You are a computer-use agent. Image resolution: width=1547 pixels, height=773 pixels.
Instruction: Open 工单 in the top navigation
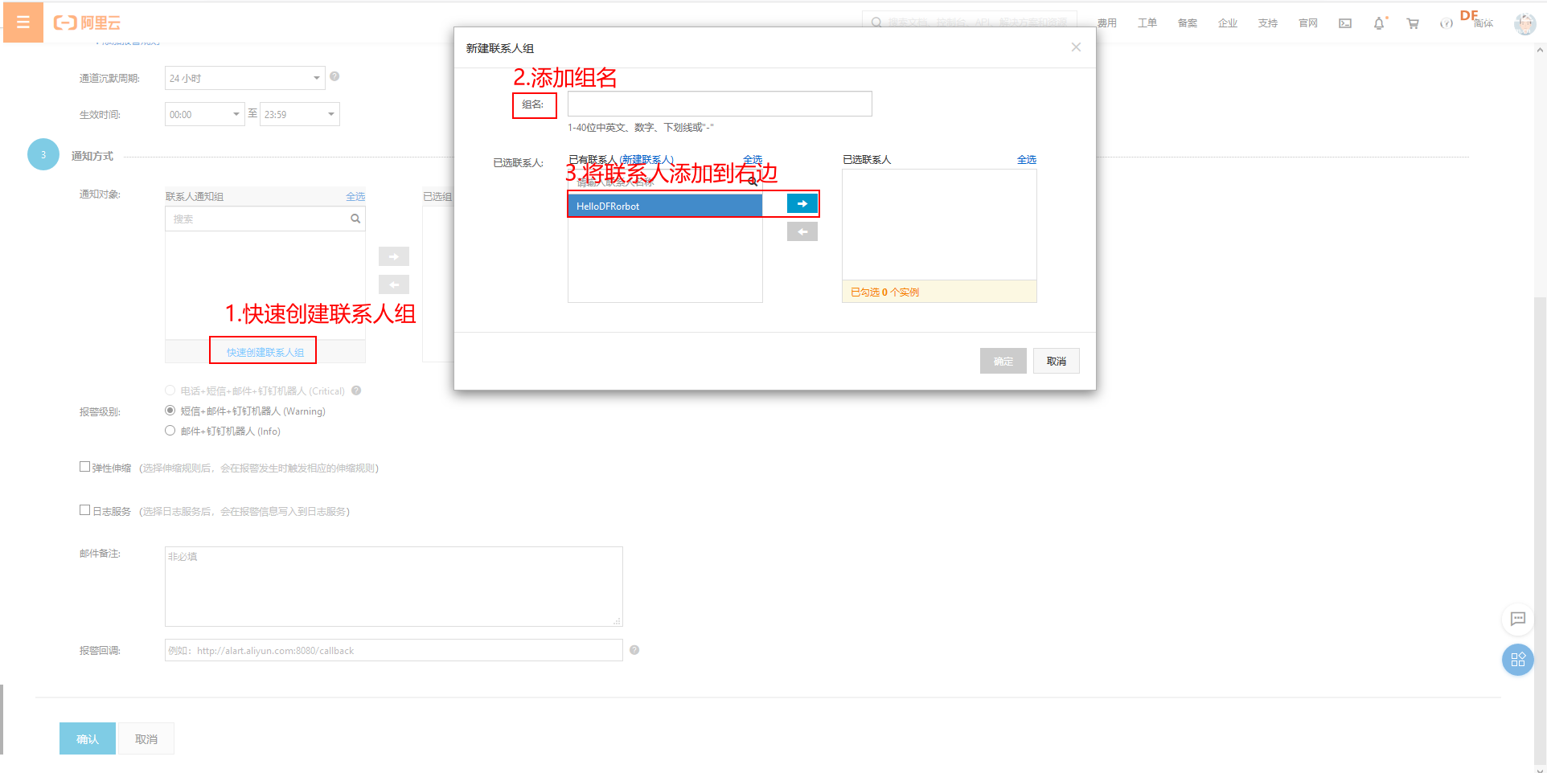(x=1147, y=23)
